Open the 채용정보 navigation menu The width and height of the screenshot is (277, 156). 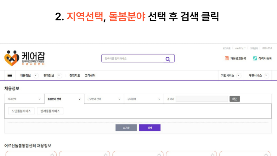(x=25, y=76)
